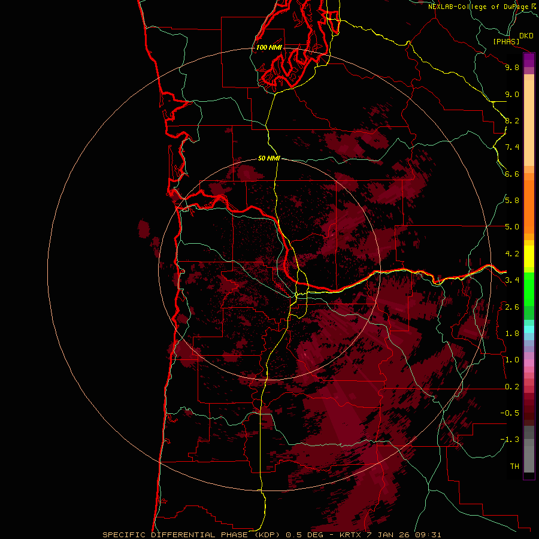Click the 4.2 color scale value
This screenshot has width=539, height=539.
click(x=512, y=254)
